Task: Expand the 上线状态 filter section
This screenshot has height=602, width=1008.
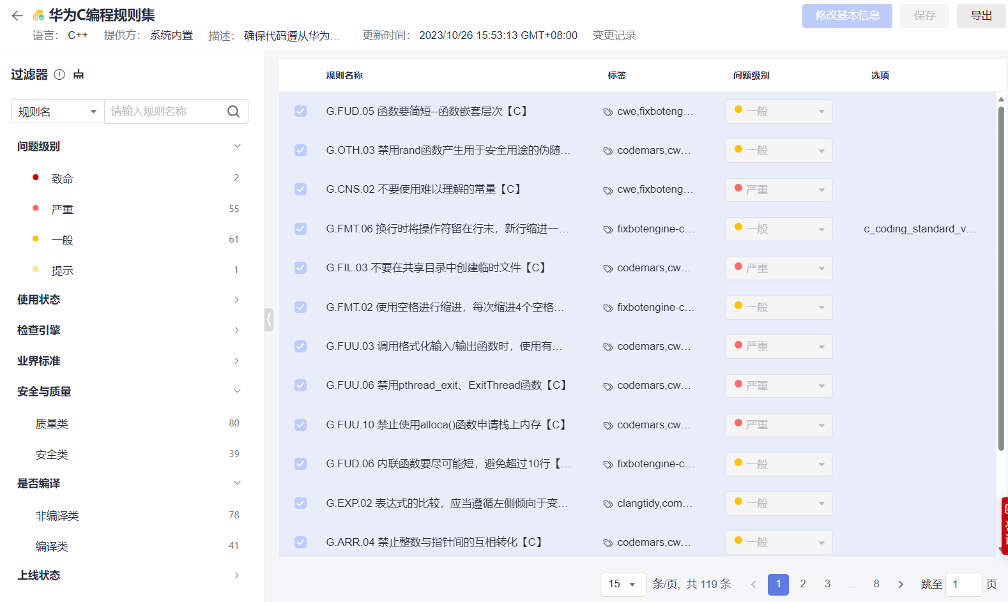Action: 237,575
